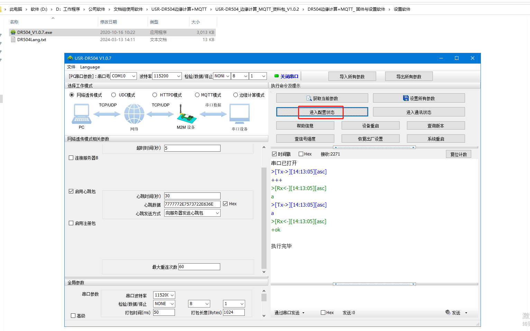The image size is (530, 331).
Task: Click the DR504_V1.0.7.exe application icon
Action: 13,32
